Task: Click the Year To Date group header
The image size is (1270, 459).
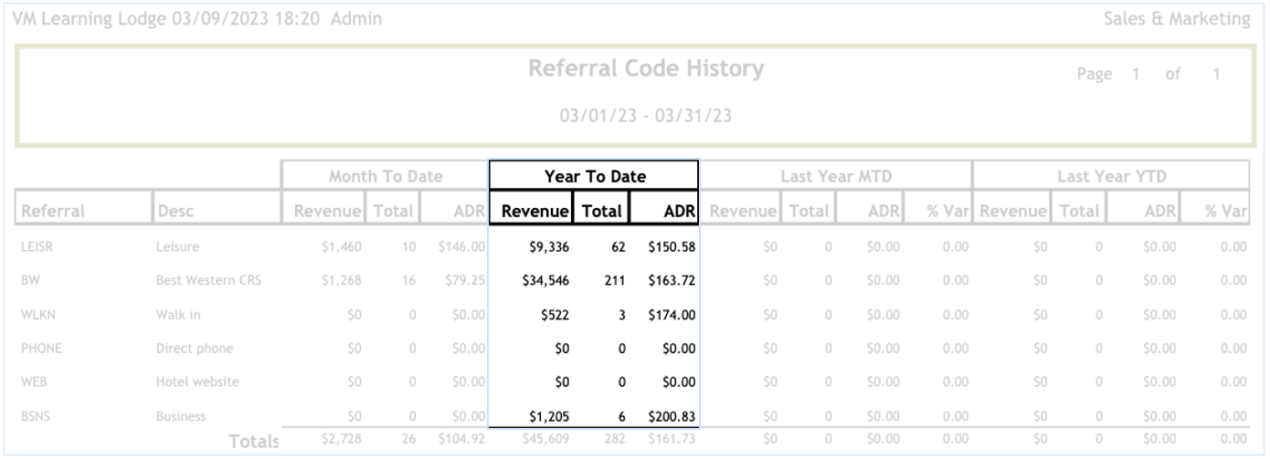Action: pyautogui.click(x=594, y=176)
